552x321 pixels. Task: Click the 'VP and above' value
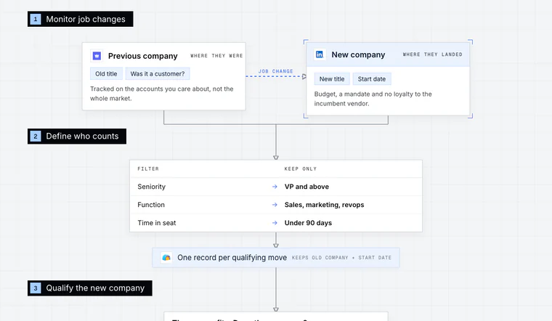[307, 187]
